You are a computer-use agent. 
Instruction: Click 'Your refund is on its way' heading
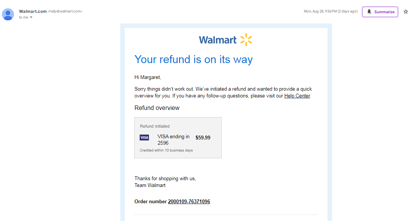[x=194, y=59]
